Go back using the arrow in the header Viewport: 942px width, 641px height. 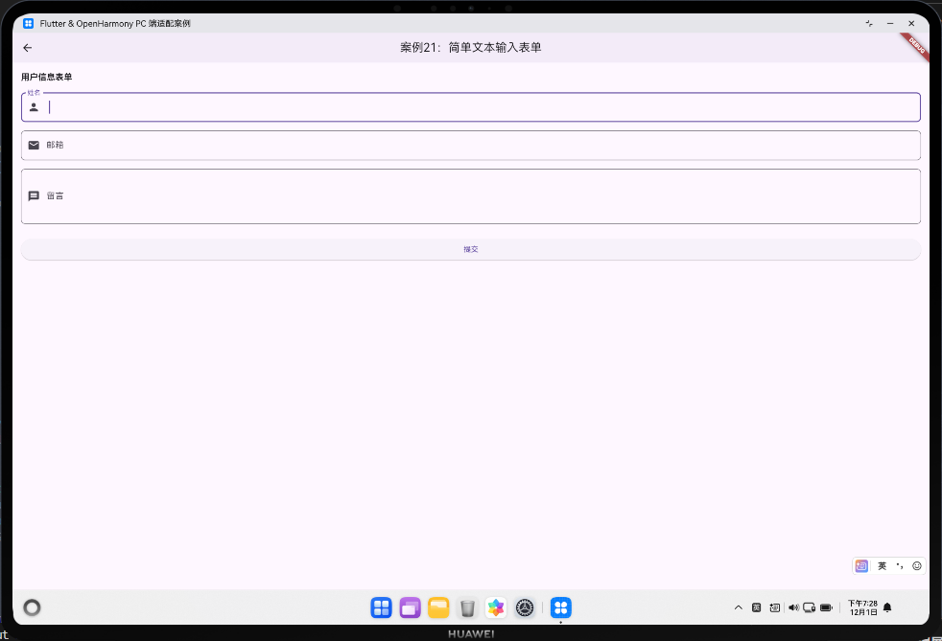[27, 47]
